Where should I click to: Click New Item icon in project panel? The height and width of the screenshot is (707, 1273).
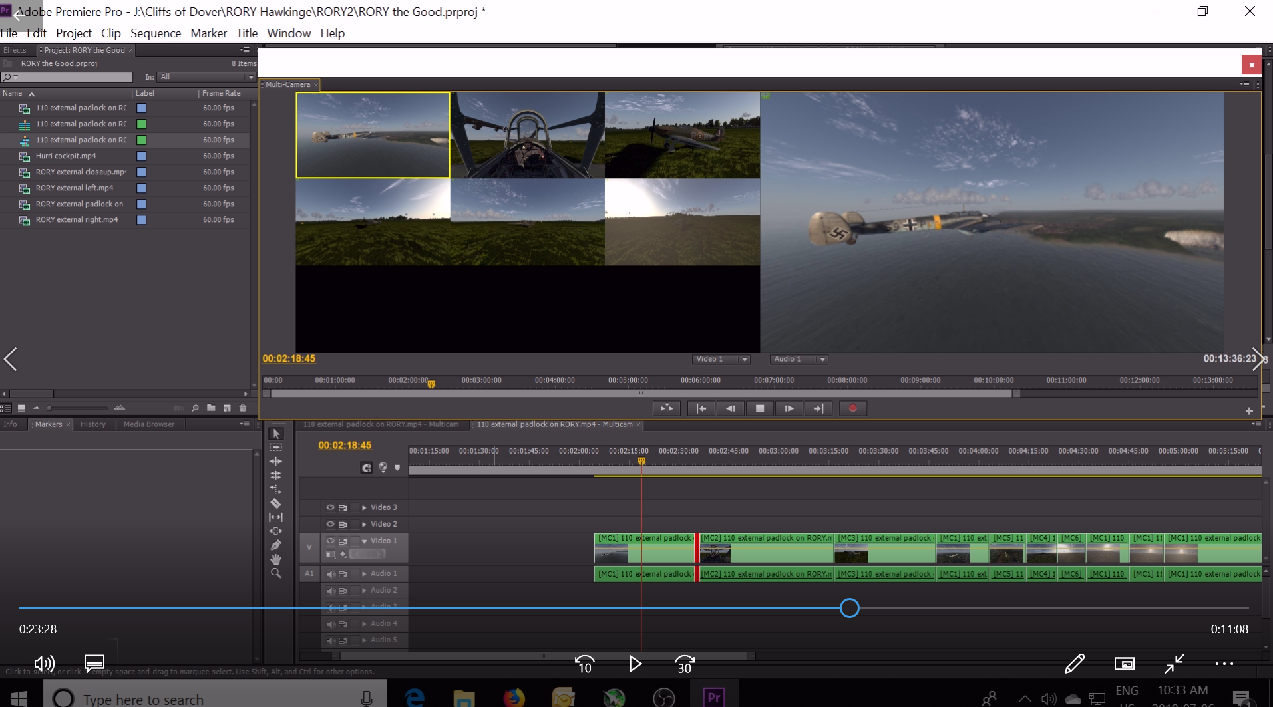pos(227,408)
